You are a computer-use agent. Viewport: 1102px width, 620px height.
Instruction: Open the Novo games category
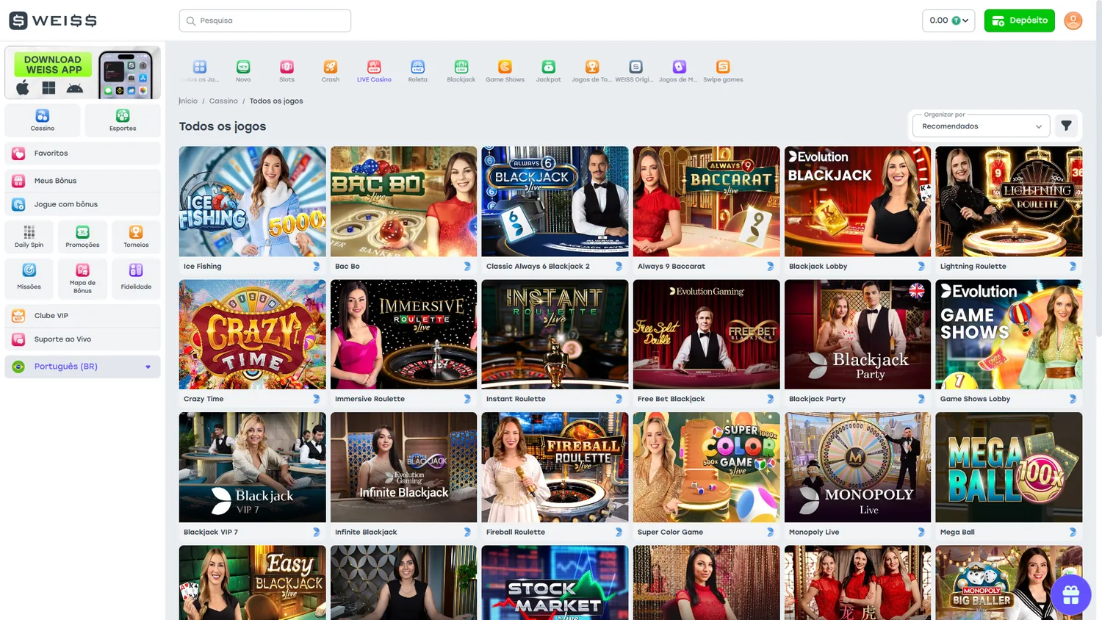243,71
